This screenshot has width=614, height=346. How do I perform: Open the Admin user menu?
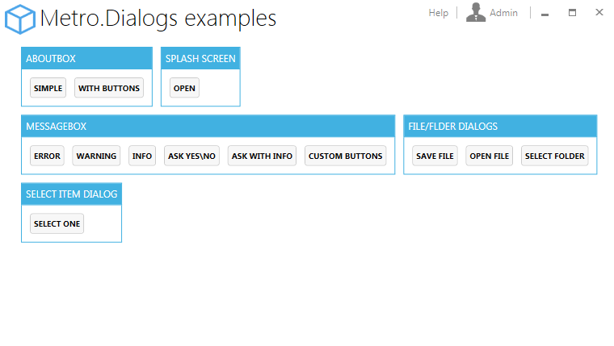503,13
